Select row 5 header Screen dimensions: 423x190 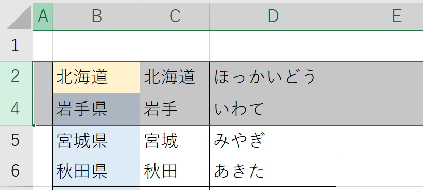[16, 141]
